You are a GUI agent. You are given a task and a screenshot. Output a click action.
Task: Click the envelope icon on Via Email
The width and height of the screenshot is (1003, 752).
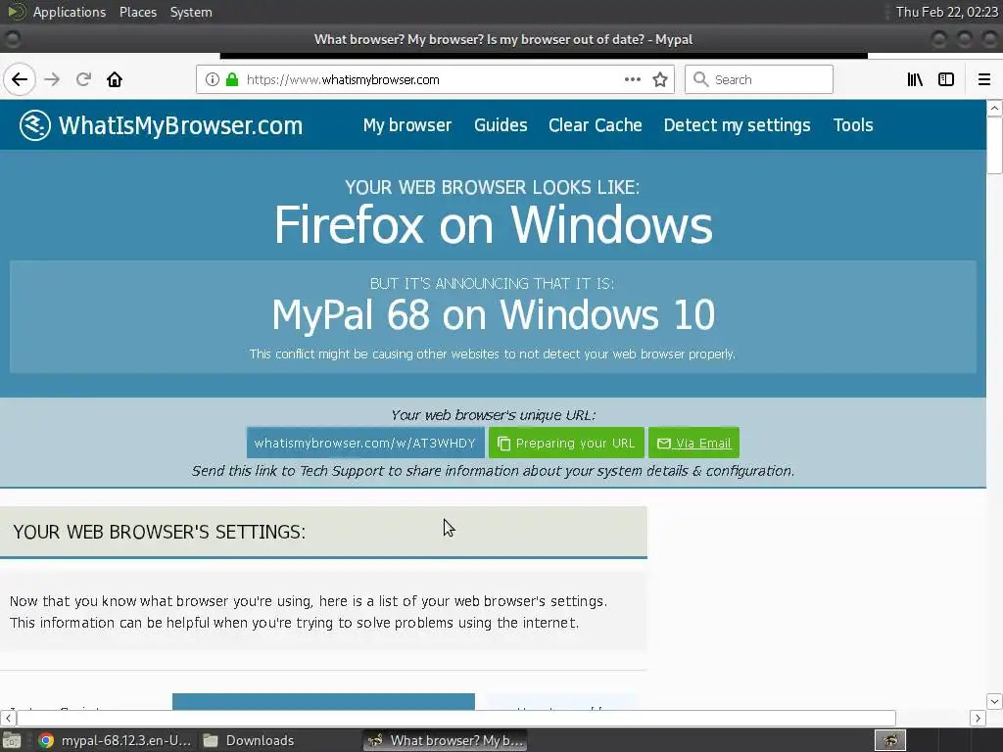664,444
